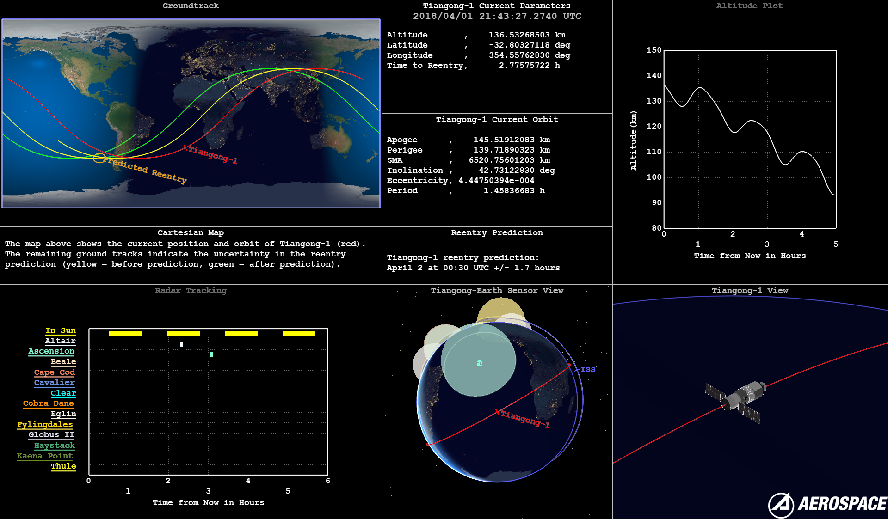Image resolution: width=888 pixels, height=519 pixels.
Task: Select the Cobra Dane radar label
Action: tap(48, 403)
